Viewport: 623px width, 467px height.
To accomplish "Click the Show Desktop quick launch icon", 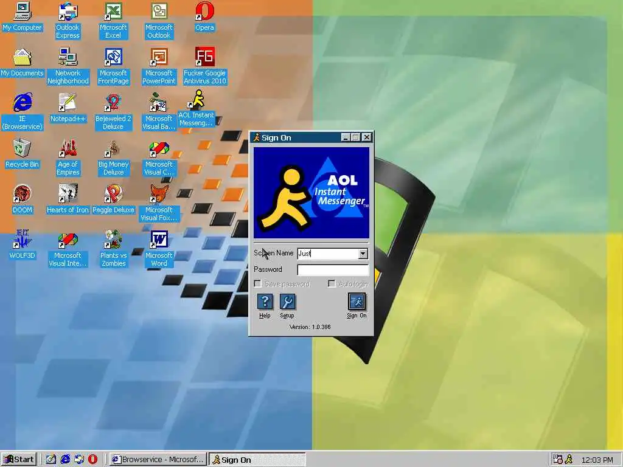I will coord(51,460).
